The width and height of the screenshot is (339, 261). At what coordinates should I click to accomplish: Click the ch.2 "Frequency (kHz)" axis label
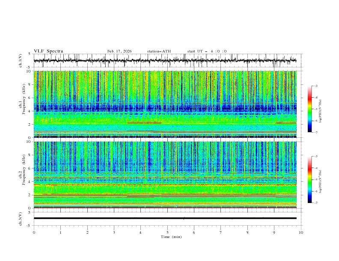(24, 169)
